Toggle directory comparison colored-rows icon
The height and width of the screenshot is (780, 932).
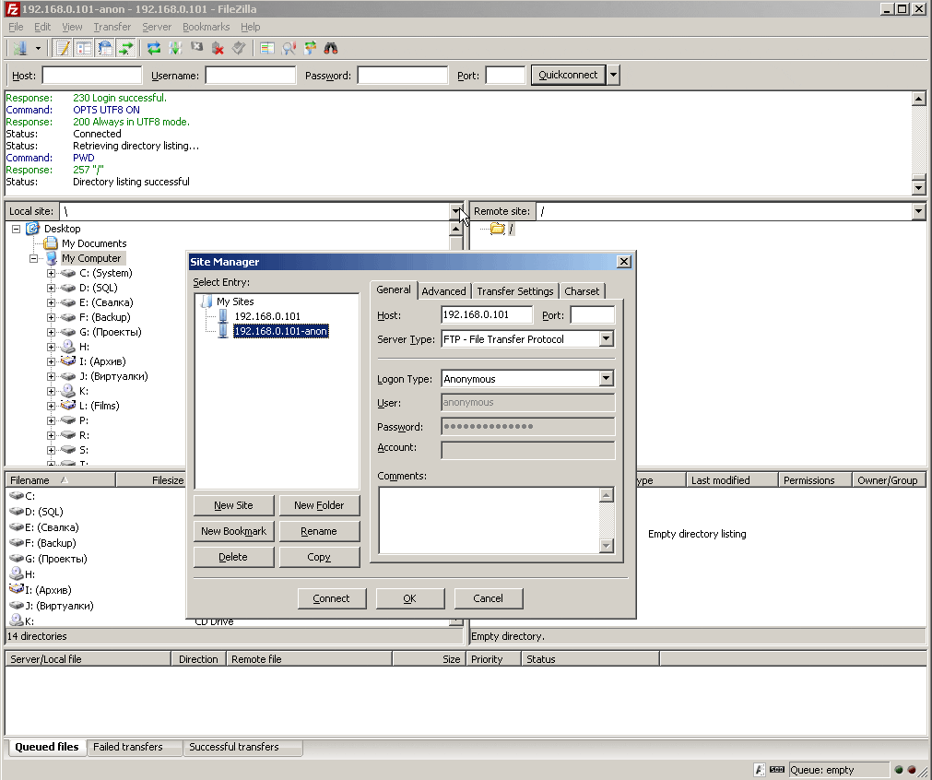(x=267, y=48)
